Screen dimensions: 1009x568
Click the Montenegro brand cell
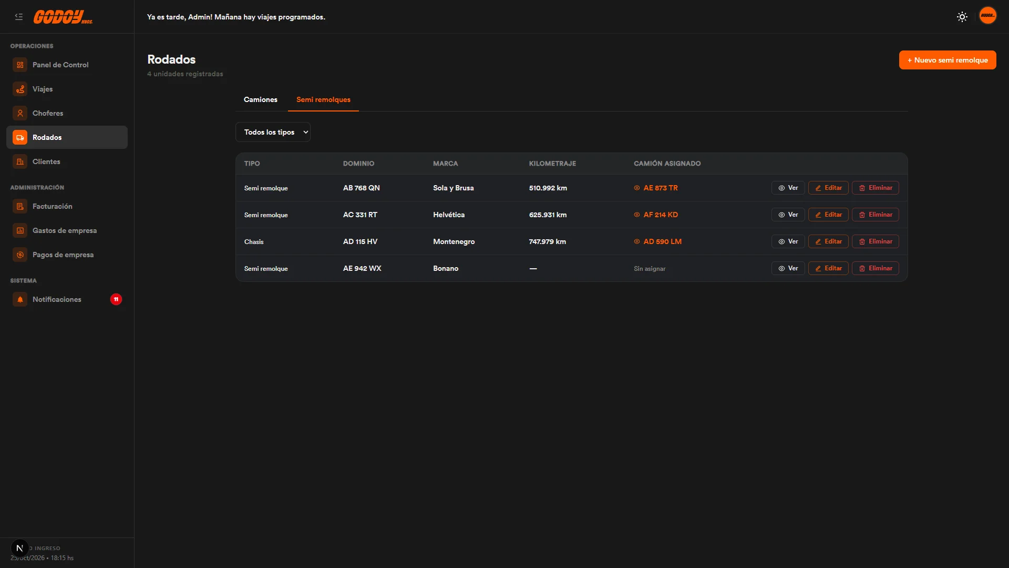point(454,241)
